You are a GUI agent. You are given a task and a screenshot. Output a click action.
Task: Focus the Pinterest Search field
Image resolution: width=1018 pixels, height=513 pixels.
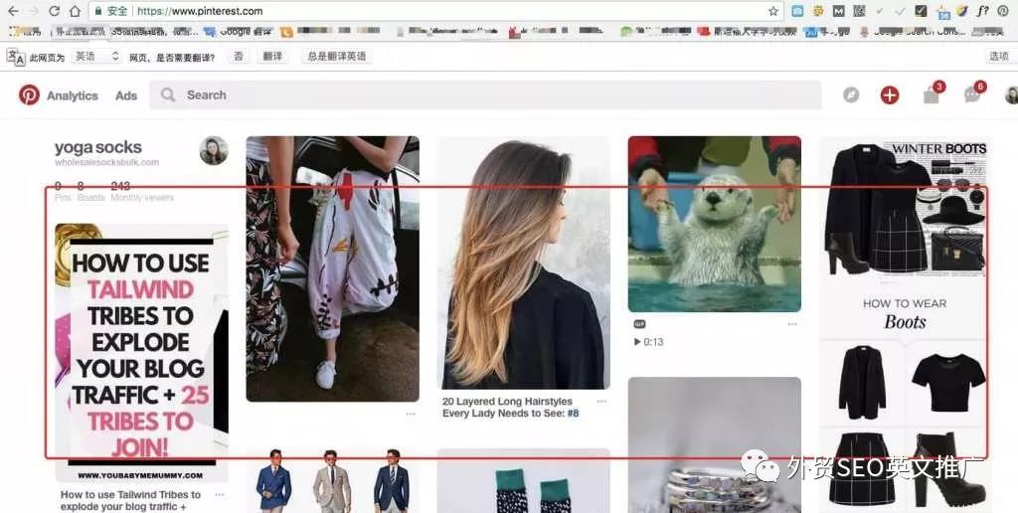tap(485, 95)
